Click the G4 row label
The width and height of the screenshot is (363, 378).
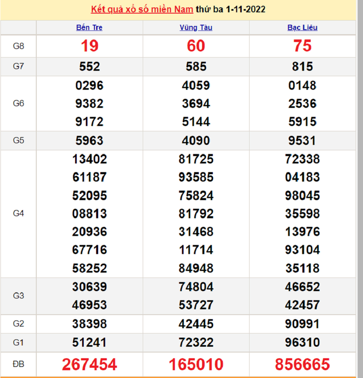19,213
